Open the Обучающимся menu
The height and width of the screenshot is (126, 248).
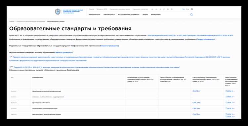[x=109, y=14]
